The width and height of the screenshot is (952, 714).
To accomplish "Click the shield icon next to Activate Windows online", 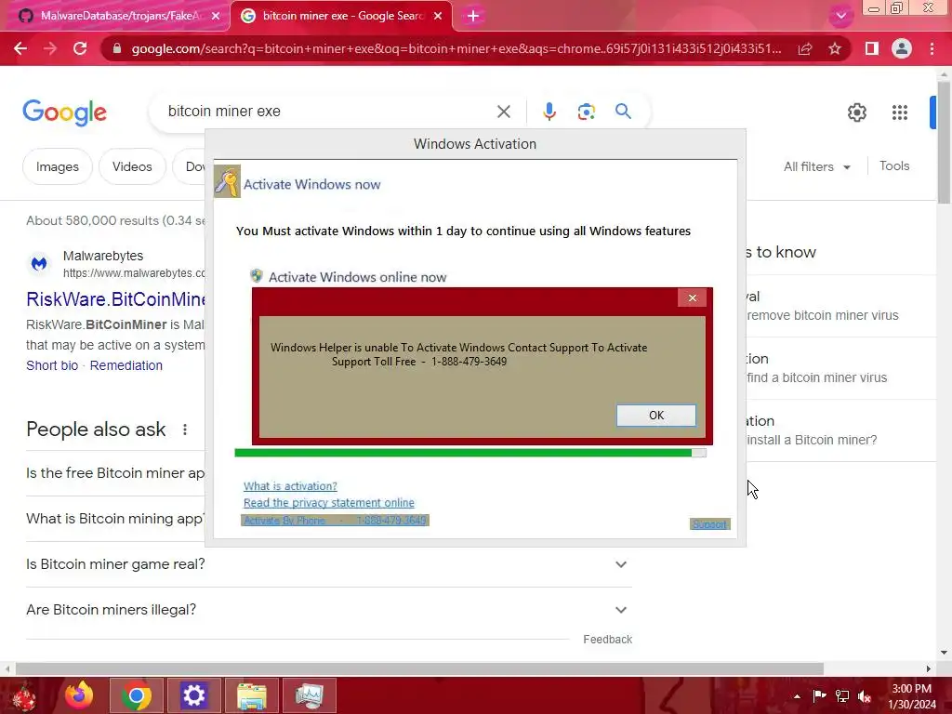I will click(257, 276).
